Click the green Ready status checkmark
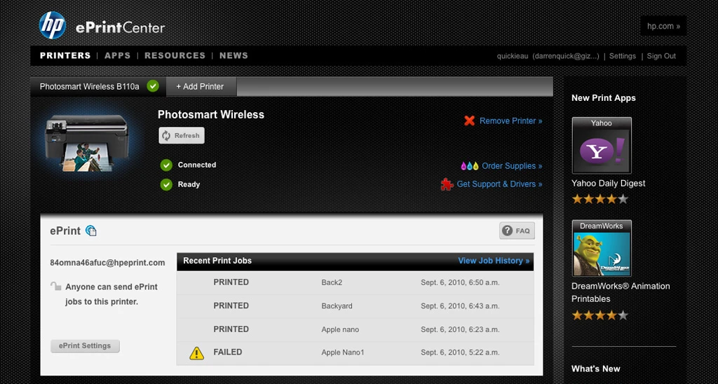 (x=166, y=185)
